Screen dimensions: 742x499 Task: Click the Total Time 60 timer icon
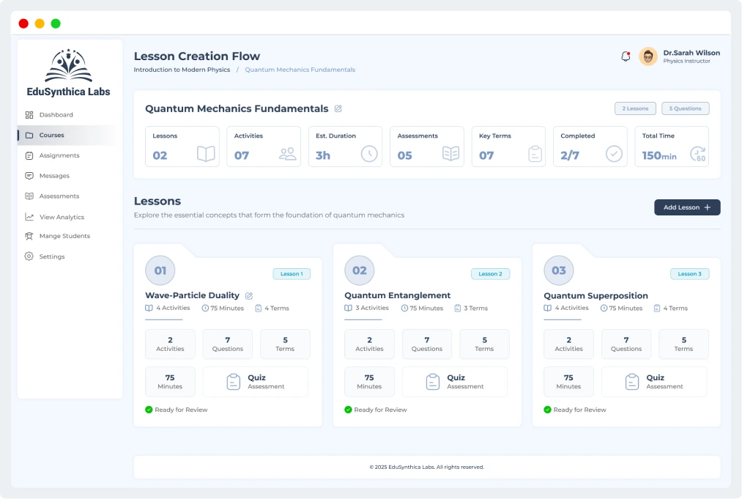tap(697, 154)
